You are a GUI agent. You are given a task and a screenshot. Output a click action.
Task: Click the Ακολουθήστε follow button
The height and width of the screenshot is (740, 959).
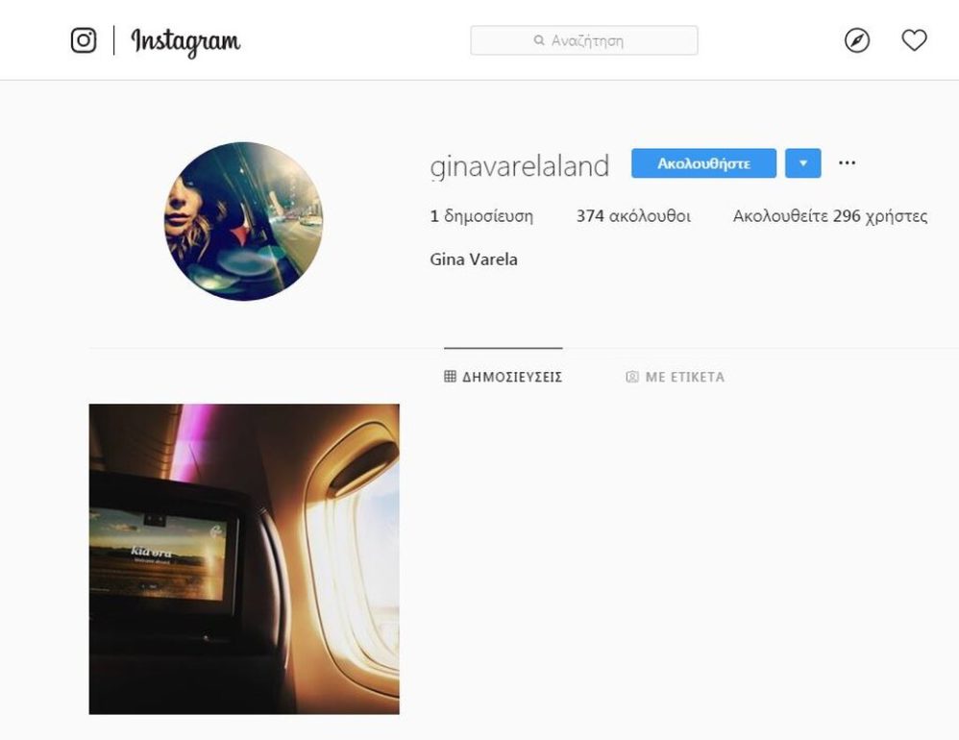pos(704,163)
